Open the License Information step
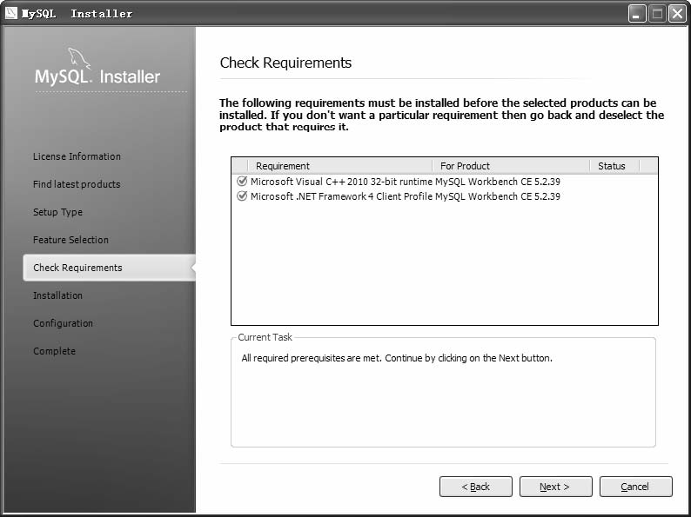691x517 pixels. [77, 156]
